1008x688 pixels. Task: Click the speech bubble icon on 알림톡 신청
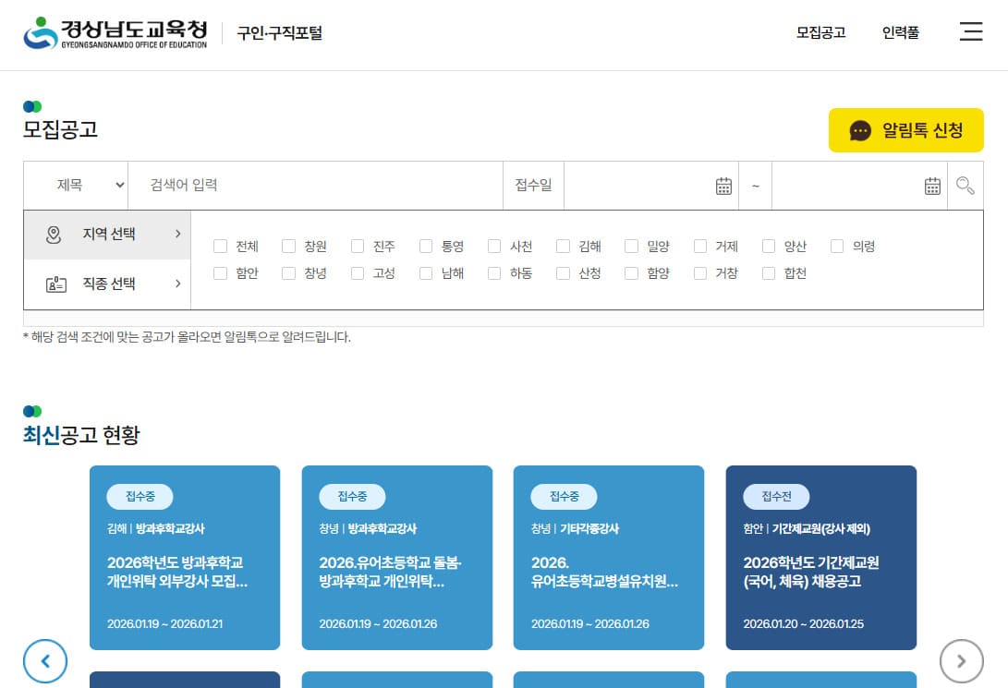pos(861,130)
